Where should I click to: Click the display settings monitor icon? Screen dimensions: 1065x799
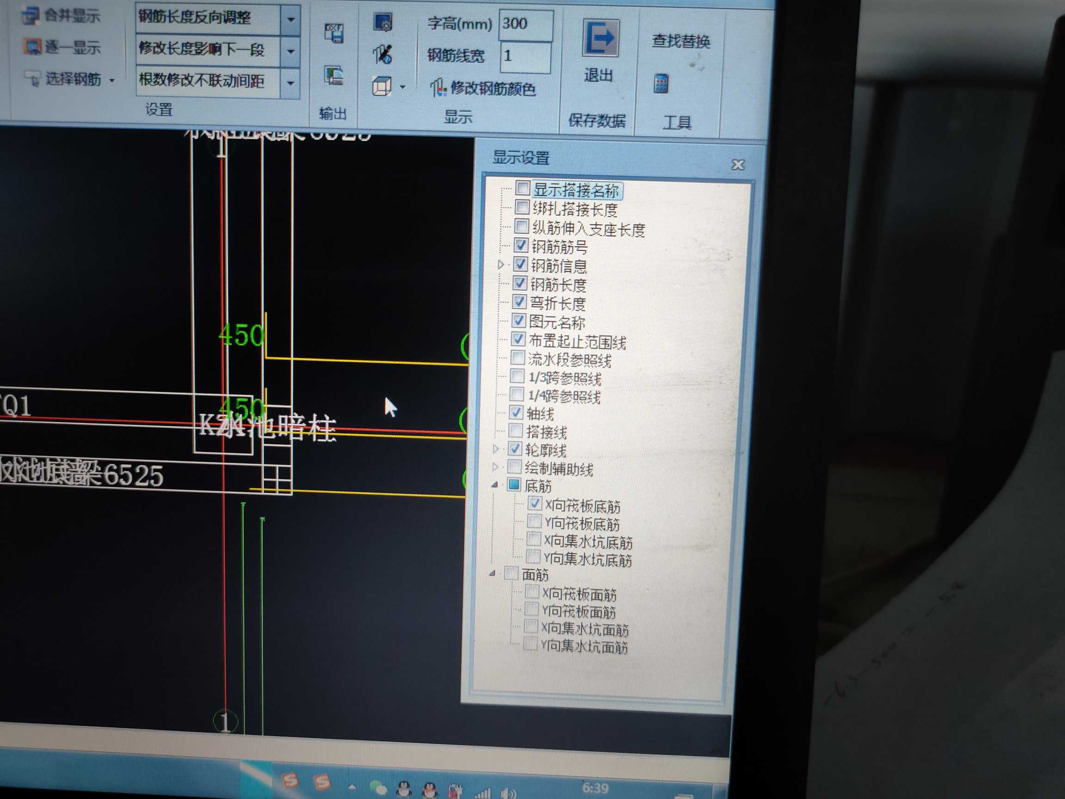pos(383,22)
